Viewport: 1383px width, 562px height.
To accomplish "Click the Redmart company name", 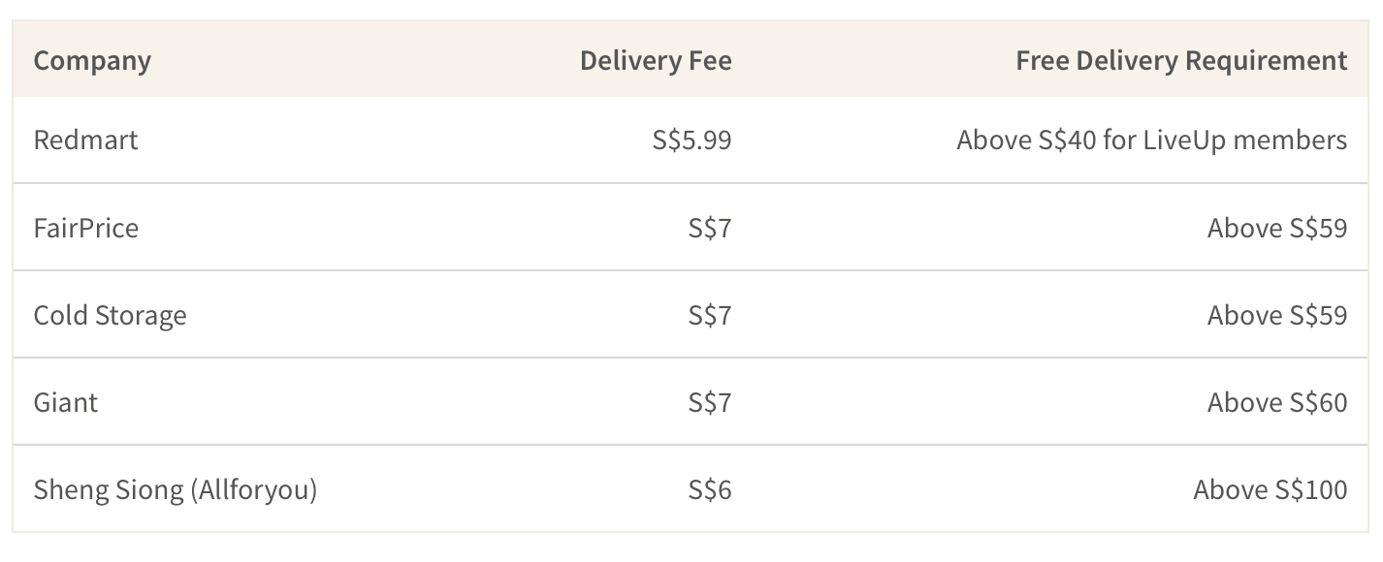I will point(85,140).
